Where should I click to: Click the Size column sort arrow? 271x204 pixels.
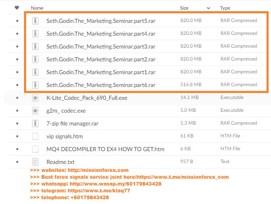[208, 8]
